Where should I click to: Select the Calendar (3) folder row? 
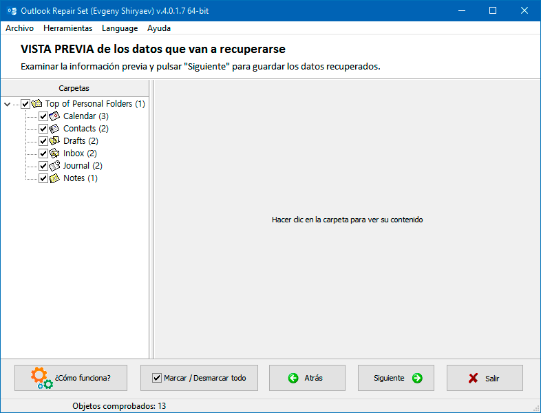(x=86, y=116)
